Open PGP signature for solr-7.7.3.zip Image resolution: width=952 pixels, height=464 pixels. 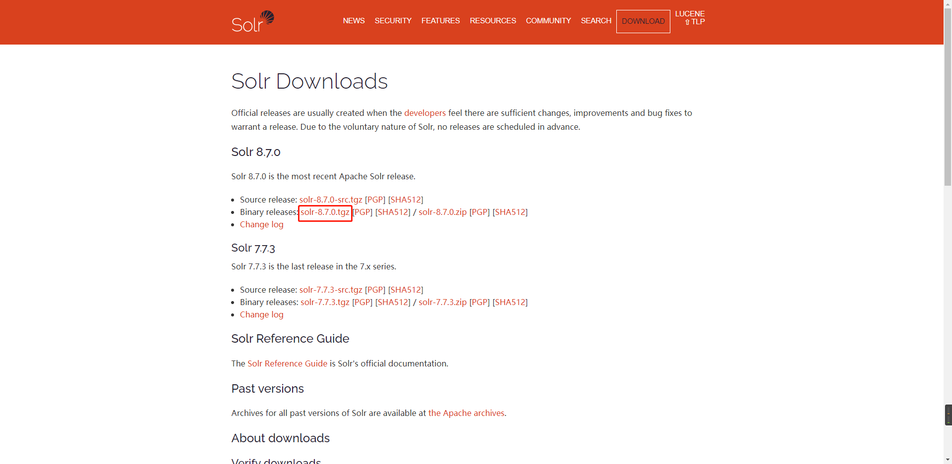[x=479, y=302]
